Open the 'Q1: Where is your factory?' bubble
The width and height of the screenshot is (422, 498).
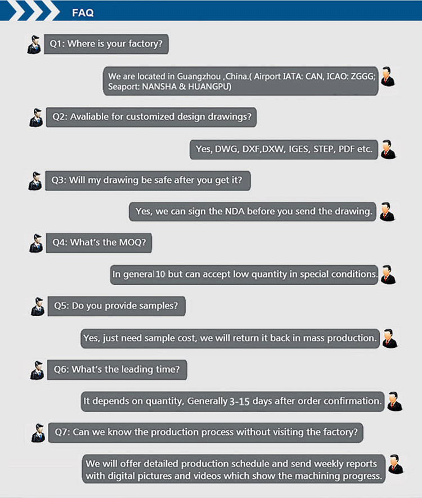[x=106, y=44]
